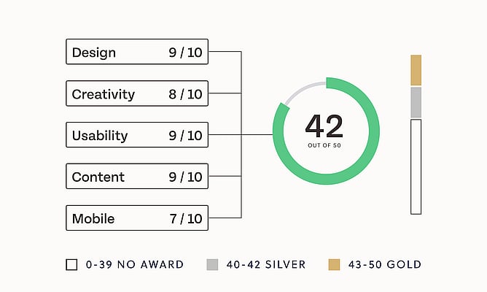Click the white No Award legend square
Viewport: 487px width, 292px height.
click(71, 264)
